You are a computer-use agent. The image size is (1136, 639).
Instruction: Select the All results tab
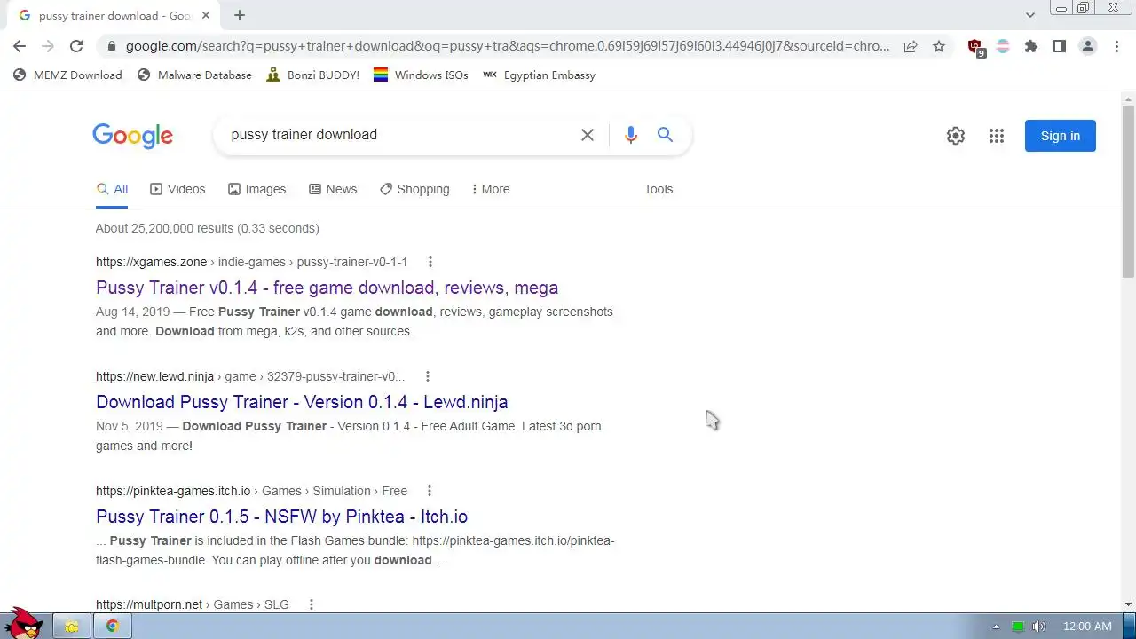click(x=112, y=189)
